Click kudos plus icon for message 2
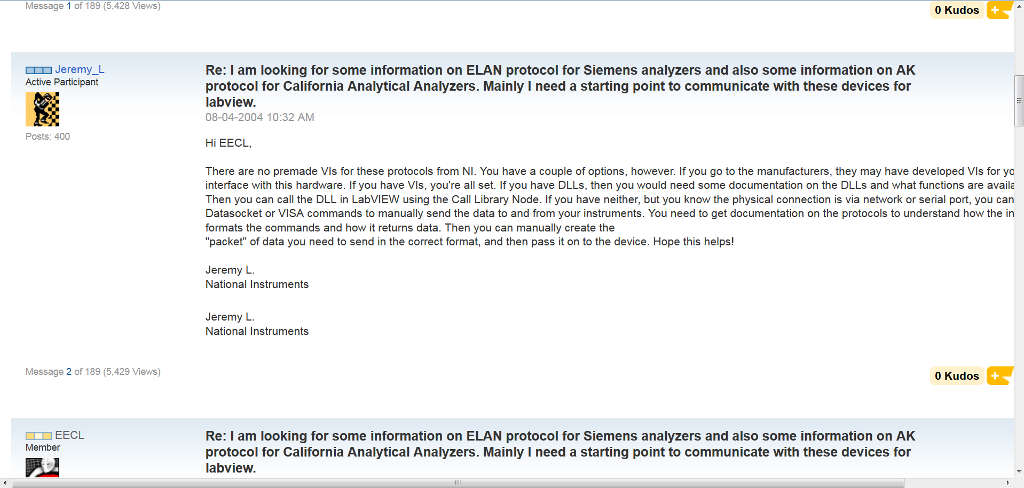Image resolution: width=1024 pixels, height=488 pixels. (x=999, y=376)
